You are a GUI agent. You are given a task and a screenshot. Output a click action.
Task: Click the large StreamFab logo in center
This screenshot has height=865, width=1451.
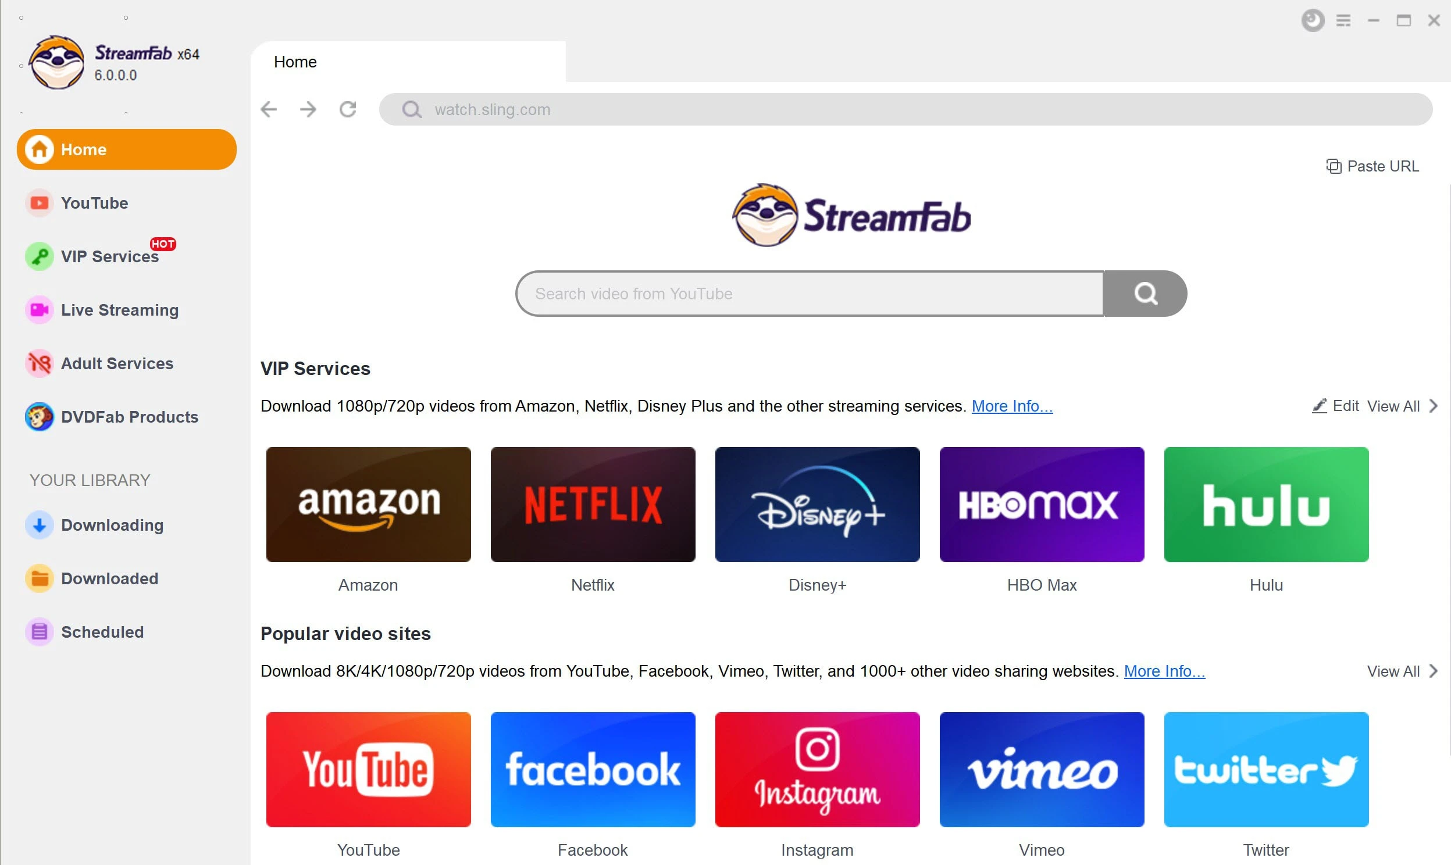click(x=851, y=216)
